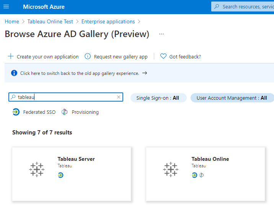Click Create your own application
274x207 pixels.
point(48,57)
